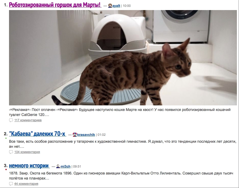This screenshot has height=188, width=239.
Task: Open post "Кабаева" далеких 70-х
Action: pos(37,134)
